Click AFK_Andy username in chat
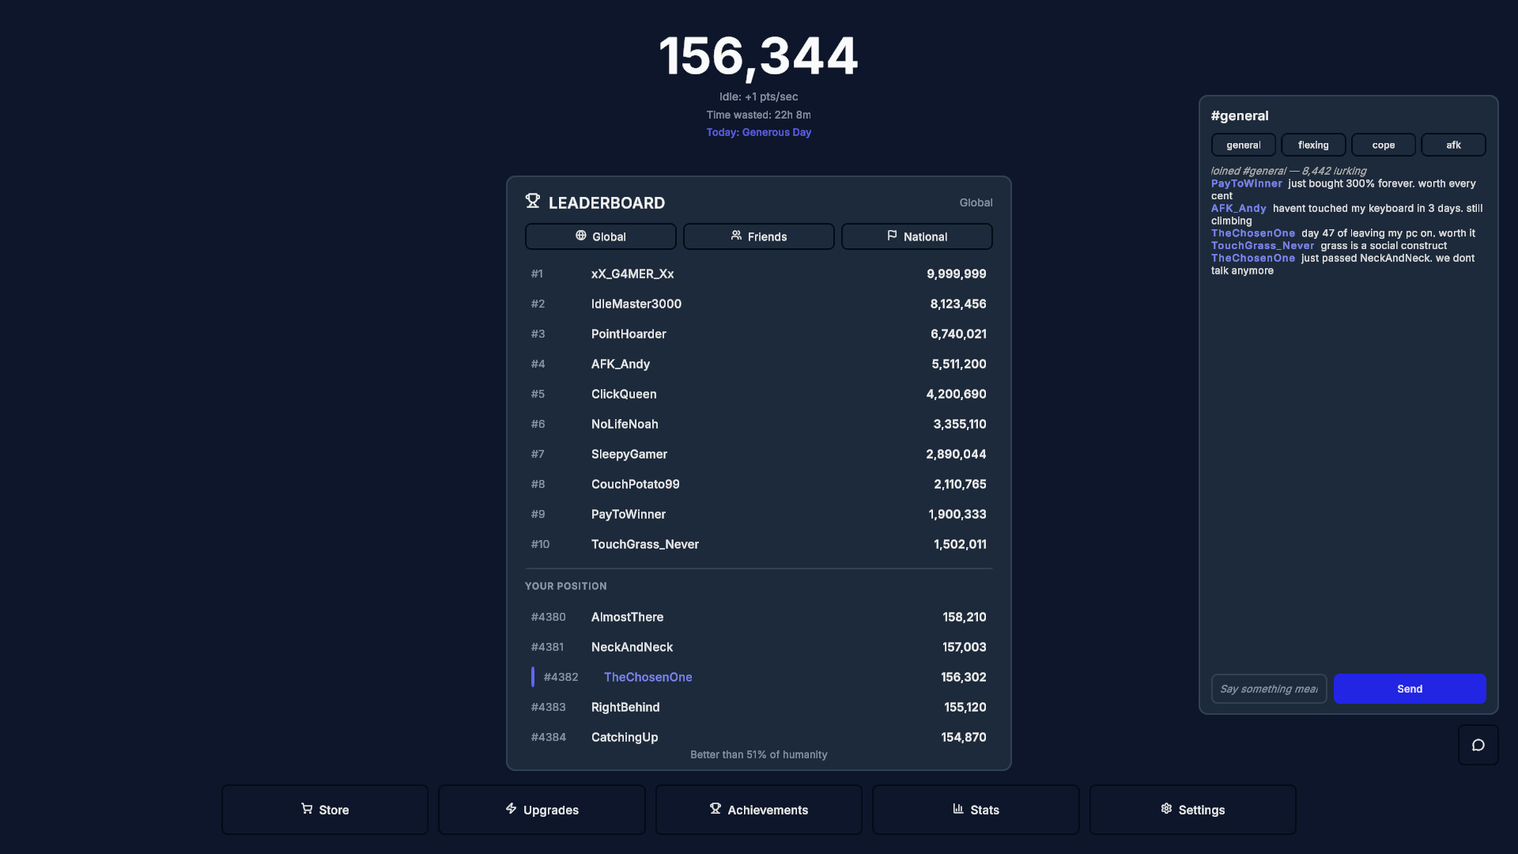Screen dimensions: 1518x854 1238,209
